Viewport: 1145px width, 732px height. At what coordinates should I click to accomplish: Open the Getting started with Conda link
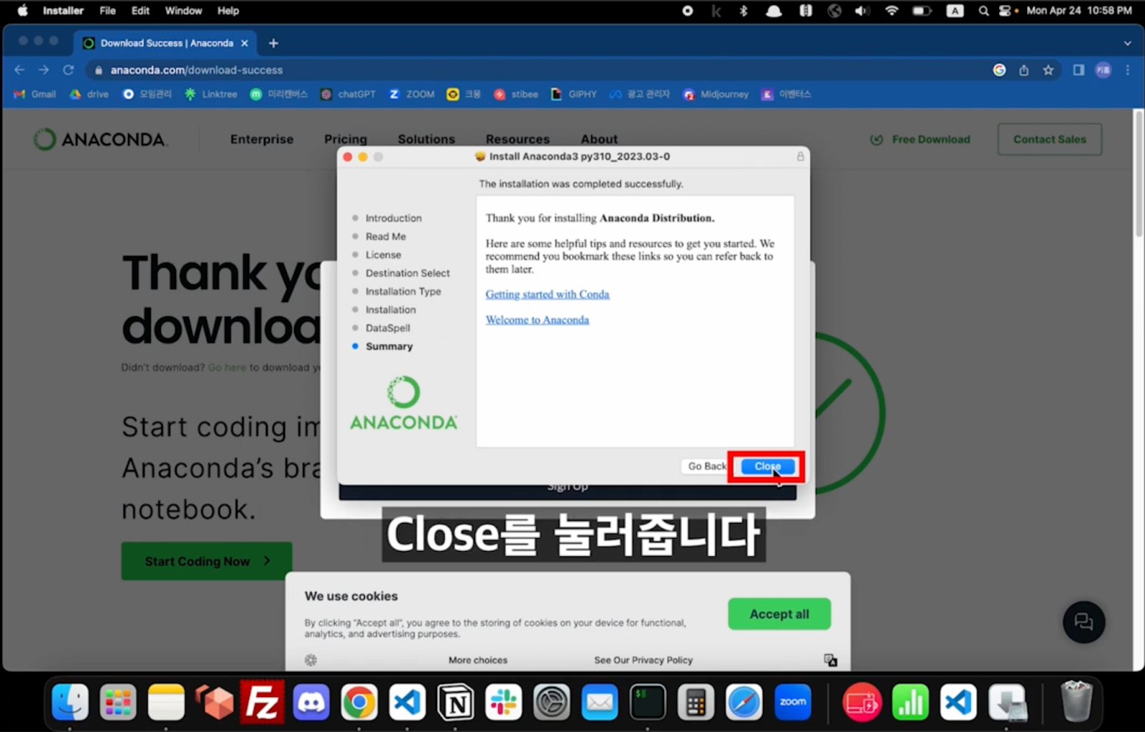[x=547, y=294]
